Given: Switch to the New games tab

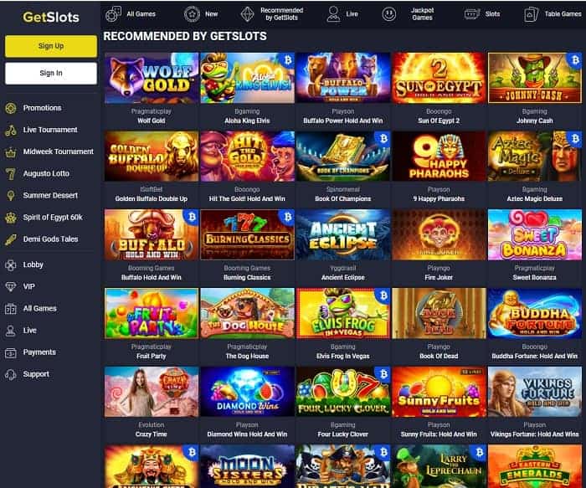Looking at the screenshot, I should pos(202,14).
